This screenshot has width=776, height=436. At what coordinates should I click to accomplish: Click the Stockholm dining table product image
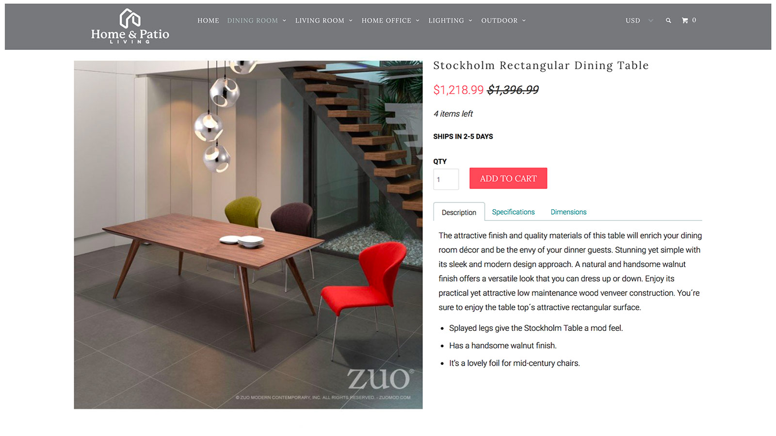(x=248, y=234)
